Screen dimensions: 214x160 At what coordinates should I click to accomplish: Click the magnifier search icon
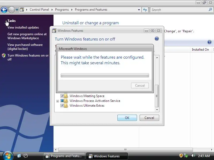coord(210,10)
